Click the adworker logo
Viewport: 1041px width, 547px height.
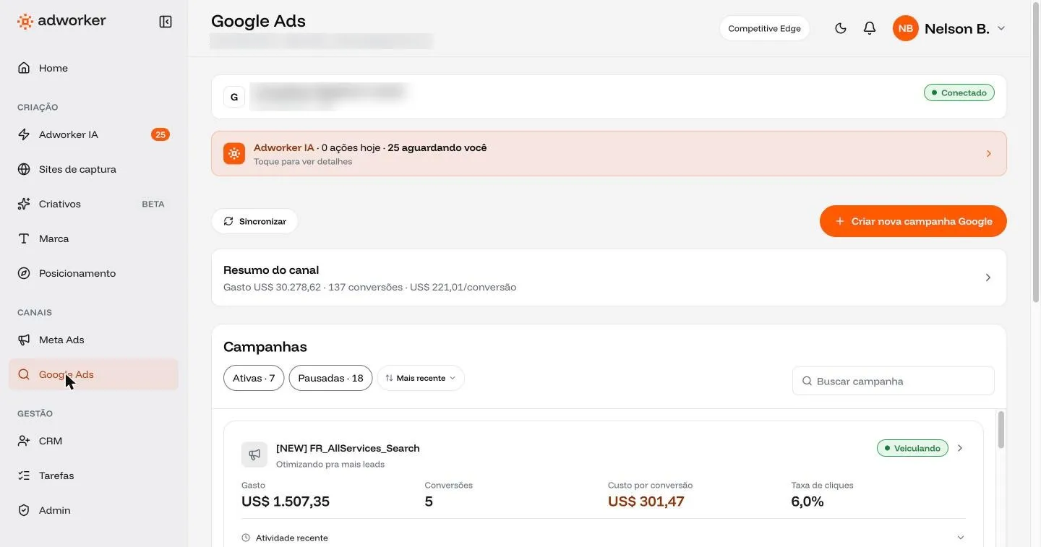pyautogui.click(x=61, y=21)
